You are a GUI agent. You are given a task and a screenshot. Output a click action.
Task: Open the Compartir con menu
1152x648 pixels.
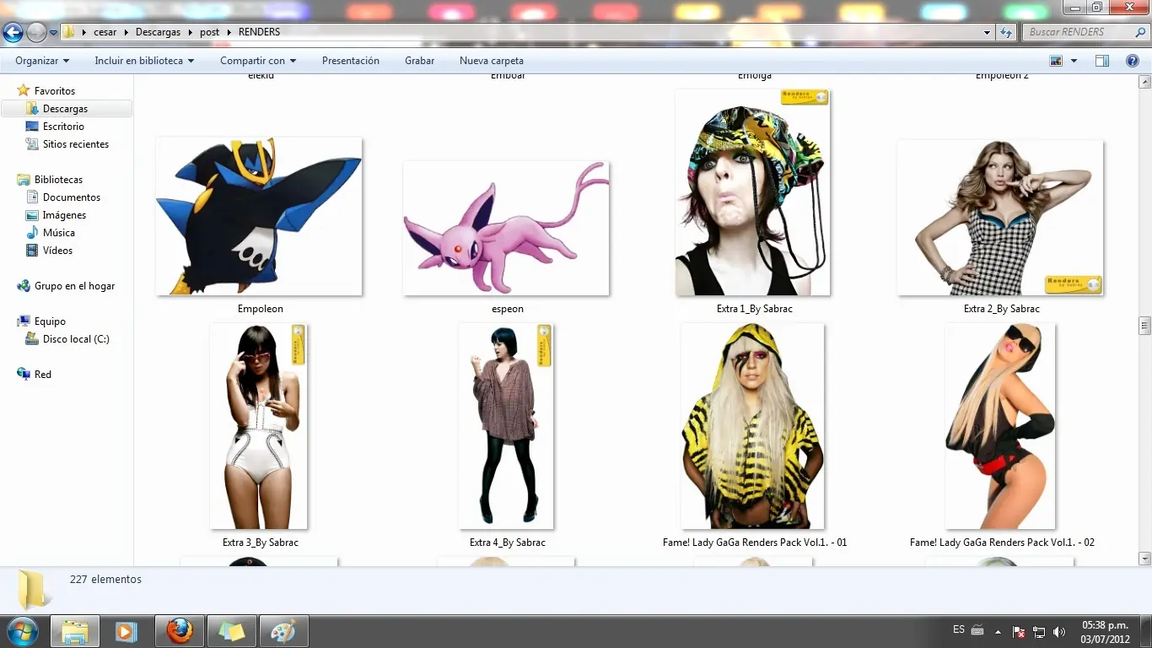tap(258, 61)
